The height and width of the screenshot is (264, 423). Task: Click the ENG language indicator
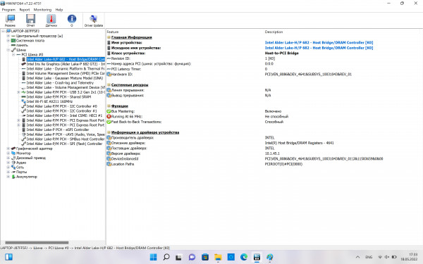(369, 257)
